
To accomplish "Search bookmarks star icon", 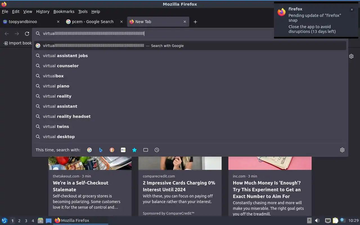I will click(x=134, y=150).
